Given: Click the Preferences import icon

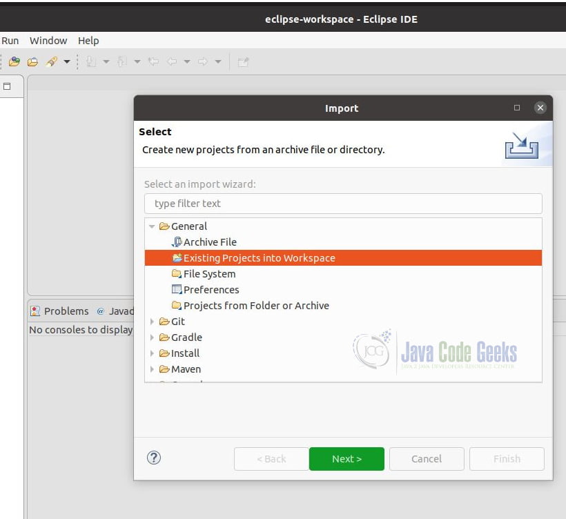Looking at the screenshot, I should 177,289.
